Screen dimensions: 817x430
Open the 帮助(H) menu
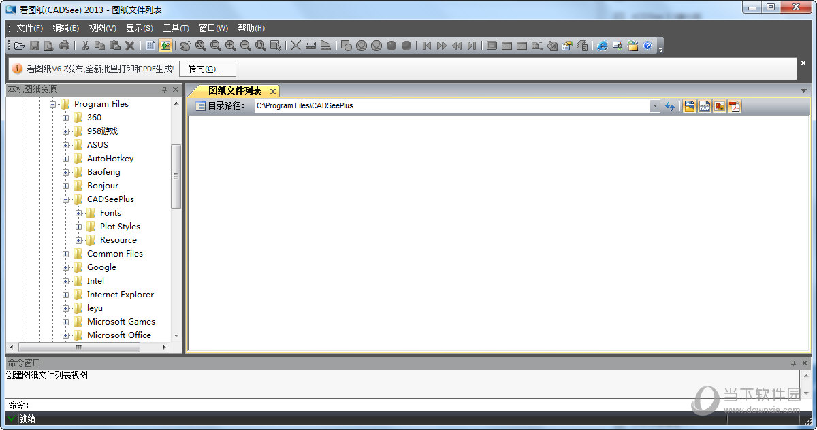click(x=251, y=28)
